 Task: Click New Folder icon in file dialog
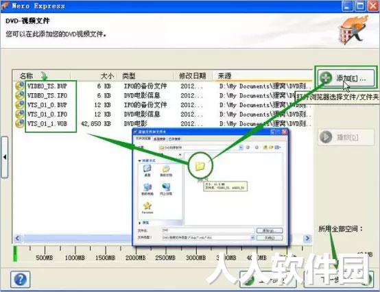tap(271, 147)
